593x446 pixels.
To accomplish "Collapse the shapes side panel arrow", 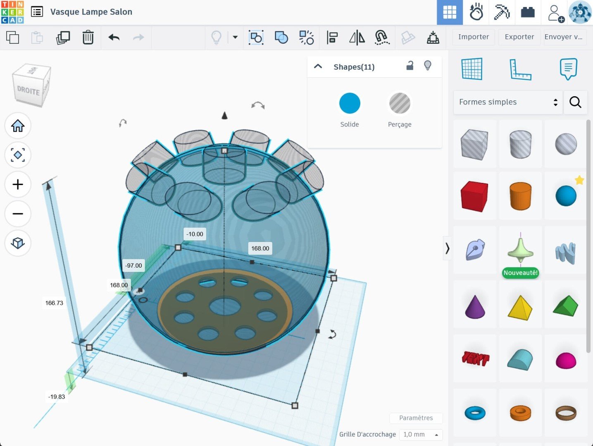I will coord(447,248).
